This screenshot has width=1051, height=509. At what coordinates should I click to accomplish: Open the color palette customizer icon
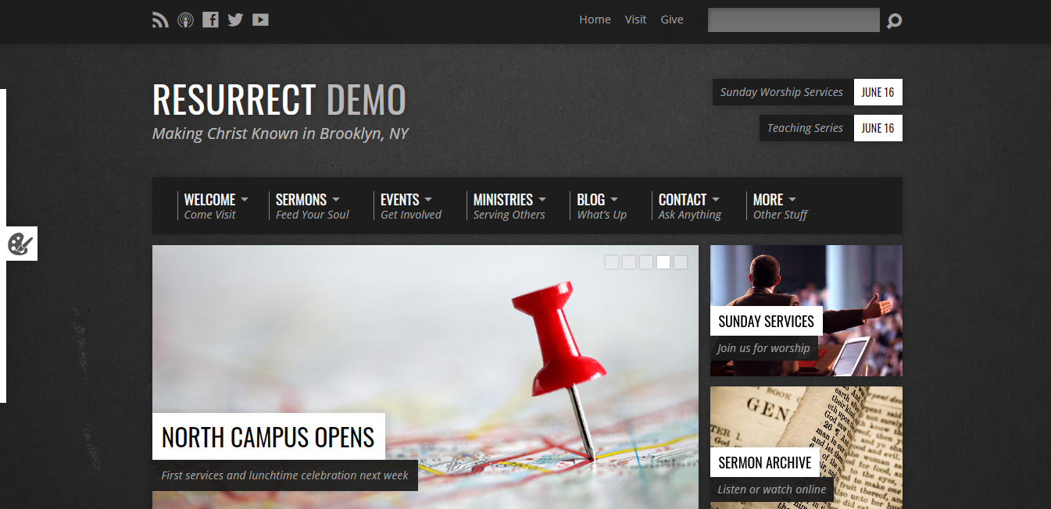(x=19, y=244)
